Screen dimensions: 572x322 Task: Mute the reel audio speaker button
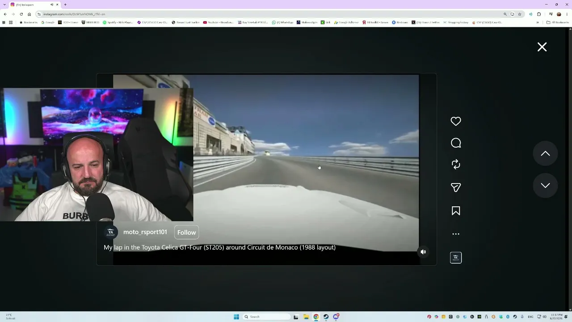pyautogui.click(x=423, y=252)
